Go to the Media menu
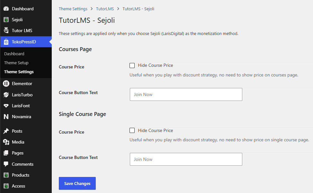The width and height of the screenshot is (313, 193). 26,142
